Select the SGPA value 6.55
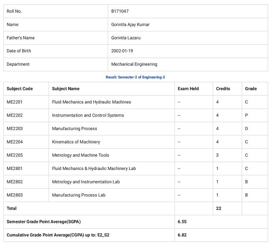273x246 pixels. (182, 222)
